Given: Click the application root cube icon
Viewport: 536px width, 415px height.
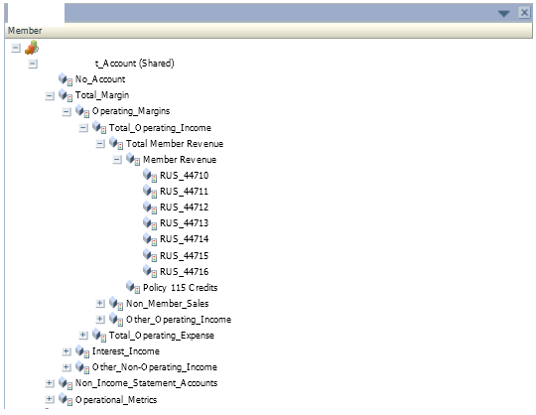Looking at the screenshot, I should 32,48.
